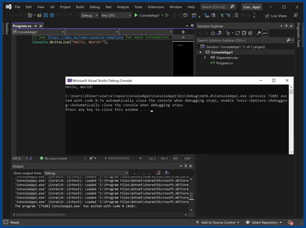Collapse the ConsoleApp1 project node
This screenshot has height=228, width=306.
pos(200,52)
